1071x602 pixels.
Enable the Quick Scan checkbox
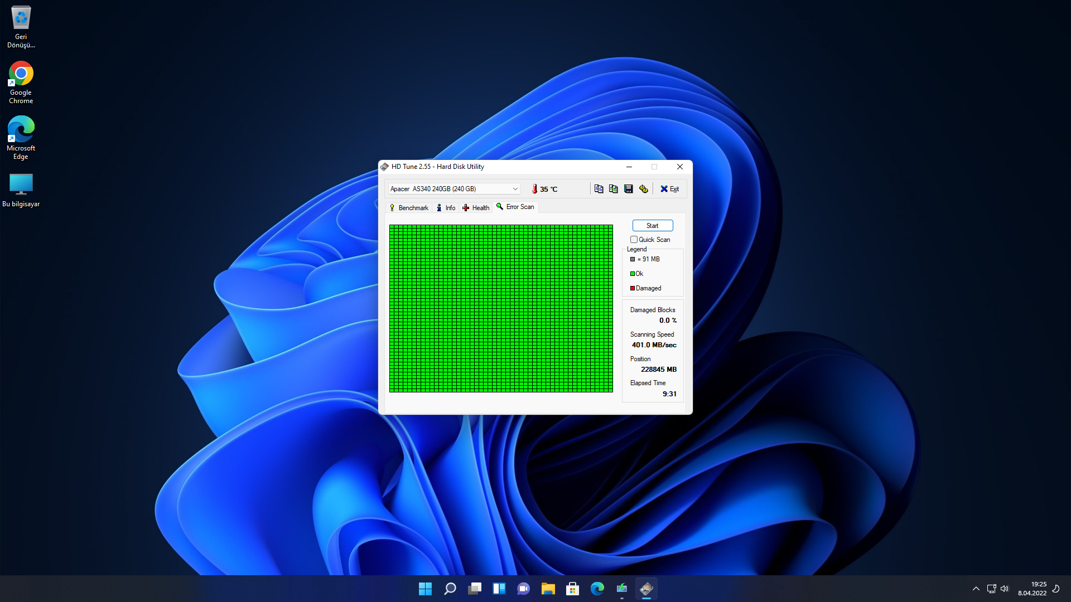point(634,240)
